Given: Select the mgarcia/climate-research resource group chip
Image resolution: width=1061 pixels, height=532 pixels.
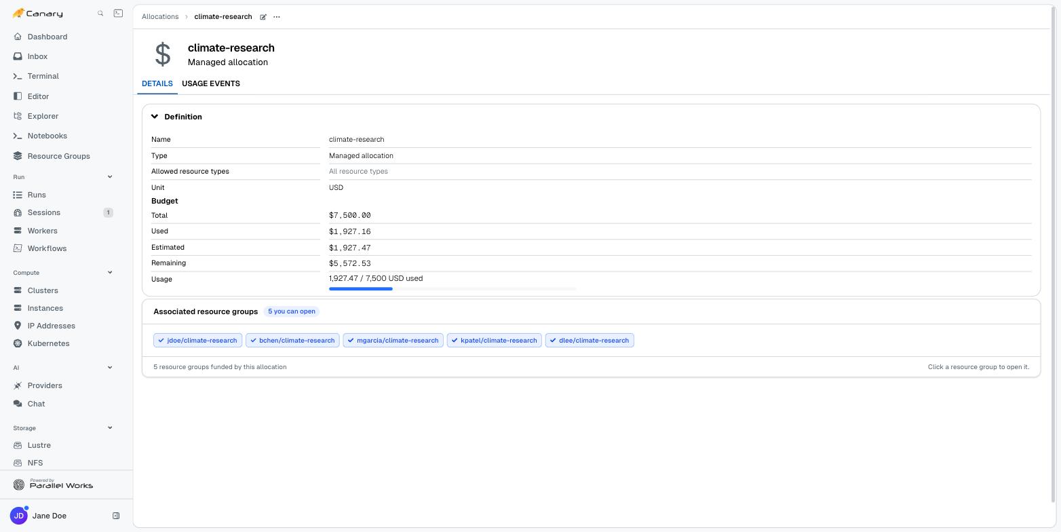Looking at the screenshot, I should pyautogui.click(x=393, y=341).
